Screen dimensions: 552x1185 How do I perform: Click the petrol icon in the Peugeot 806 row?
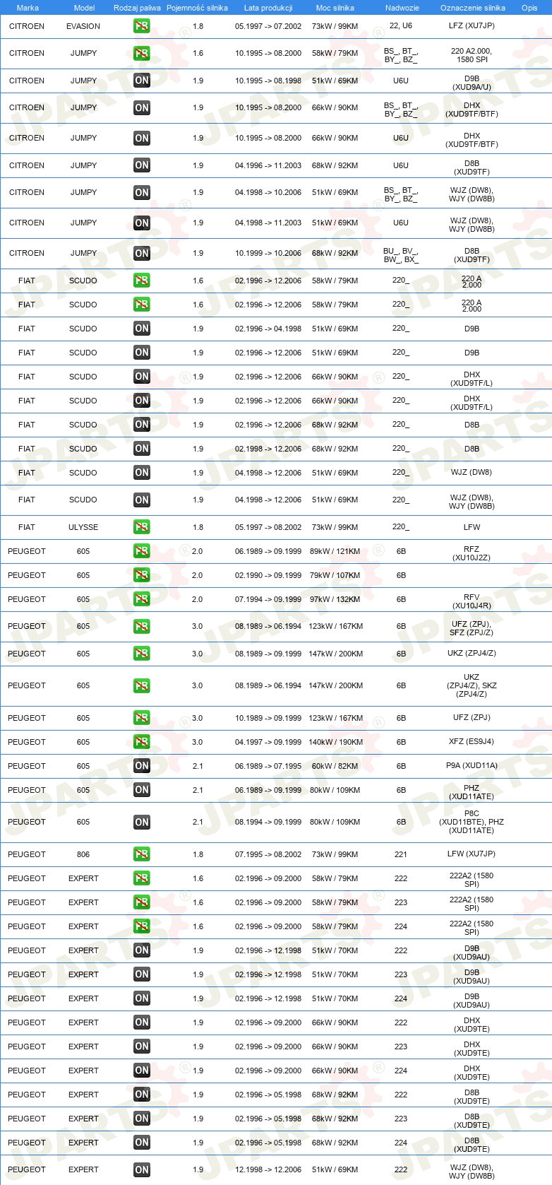click(x=142, y=854)
